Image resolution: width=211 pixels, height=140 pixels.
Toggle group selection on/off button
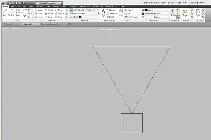click(x=178, y=17)
